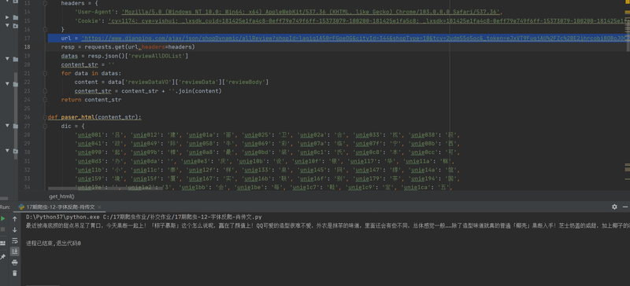Pin the Run tab with pushpin icon

(x=2, y=257)
